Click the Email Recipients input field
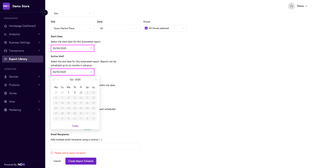This screenshot has width=313, height=168. 96,146
